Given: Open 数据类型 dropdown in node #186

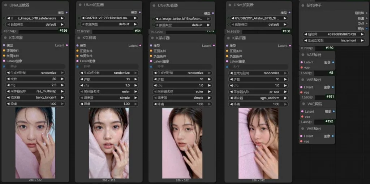Looking at the screenshot, I should point(35,24).
